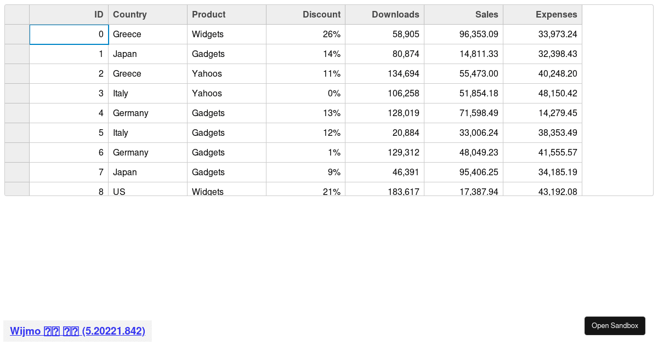Image resolution: width=658 pixels, height=345 pixels.
Task: Sort by the Sales column header
Action: (464, 15)
